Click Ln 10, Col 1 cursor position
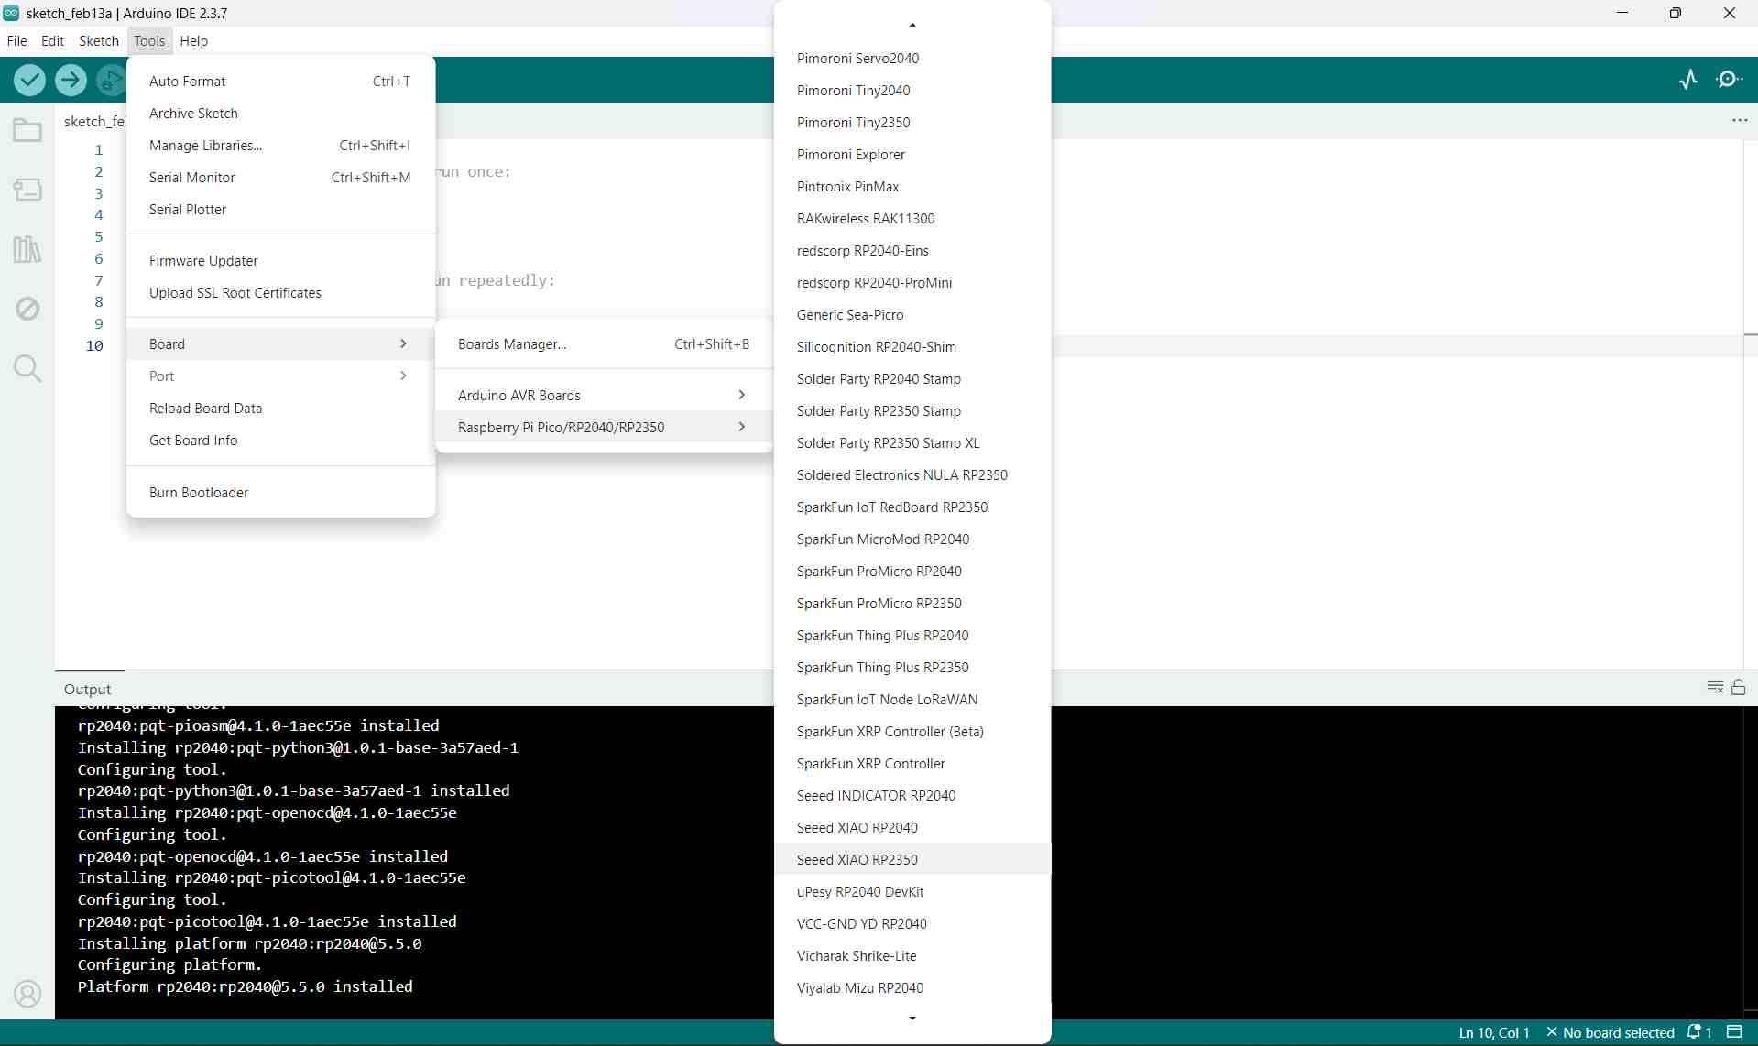Screen dimensions: 1758x1046 [1494, 1032]
